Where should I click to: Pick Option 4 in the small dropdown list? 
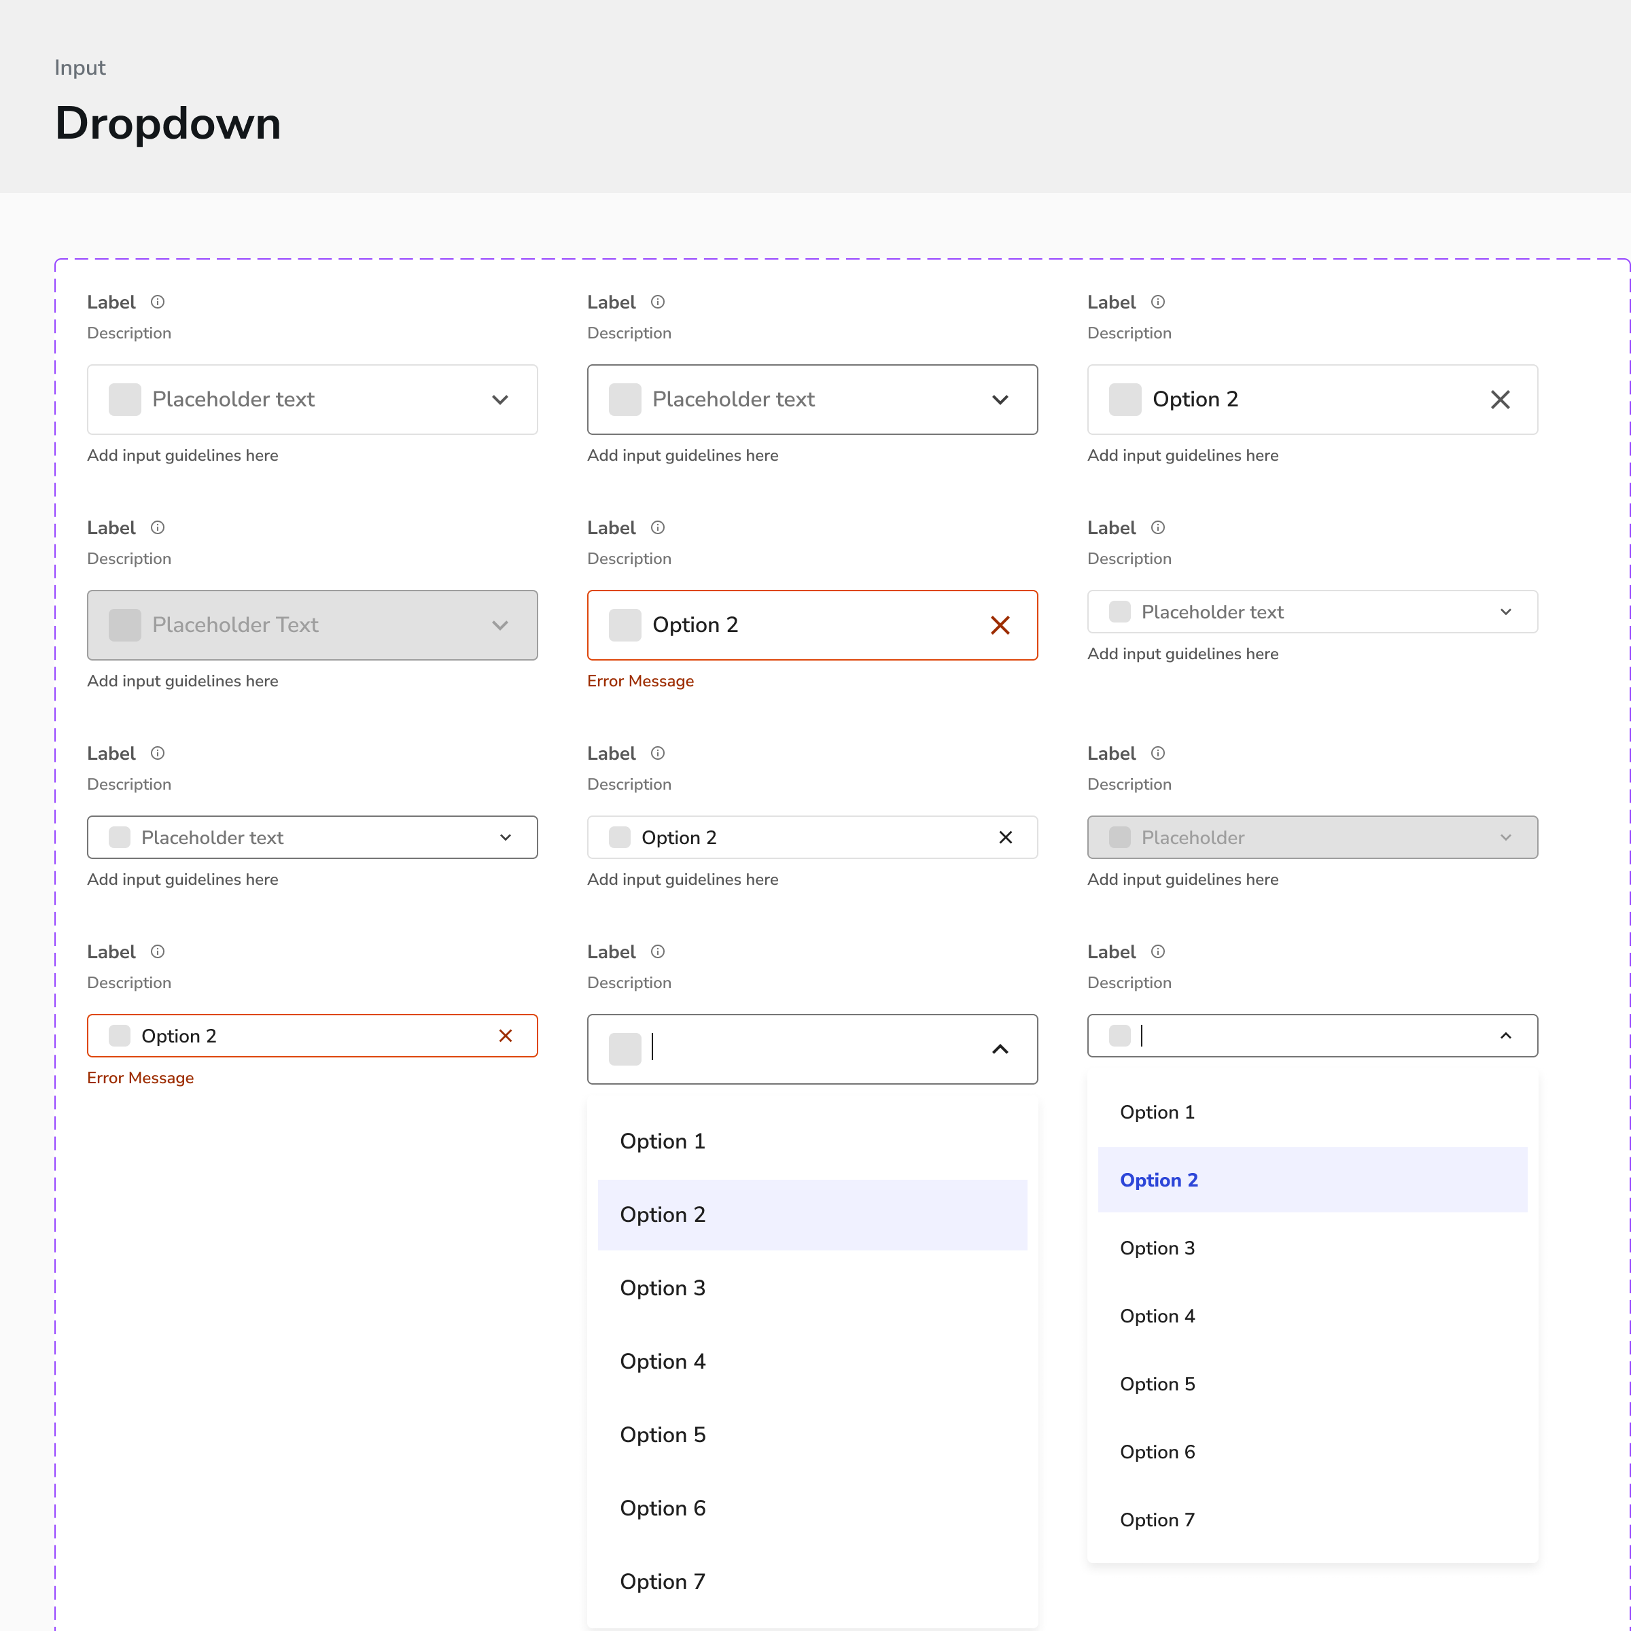[x=1313, y=1316]
